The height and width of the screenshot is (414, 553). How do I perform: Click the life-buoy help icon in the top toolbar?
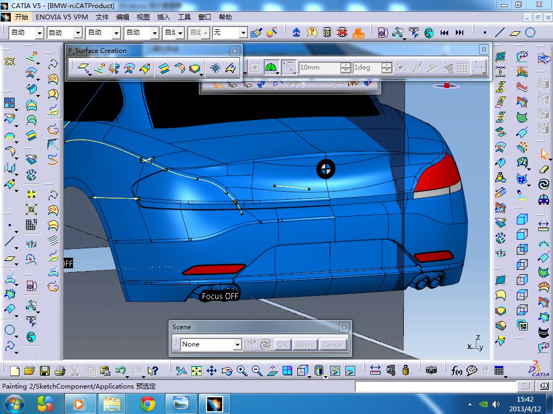coord(312,33)
